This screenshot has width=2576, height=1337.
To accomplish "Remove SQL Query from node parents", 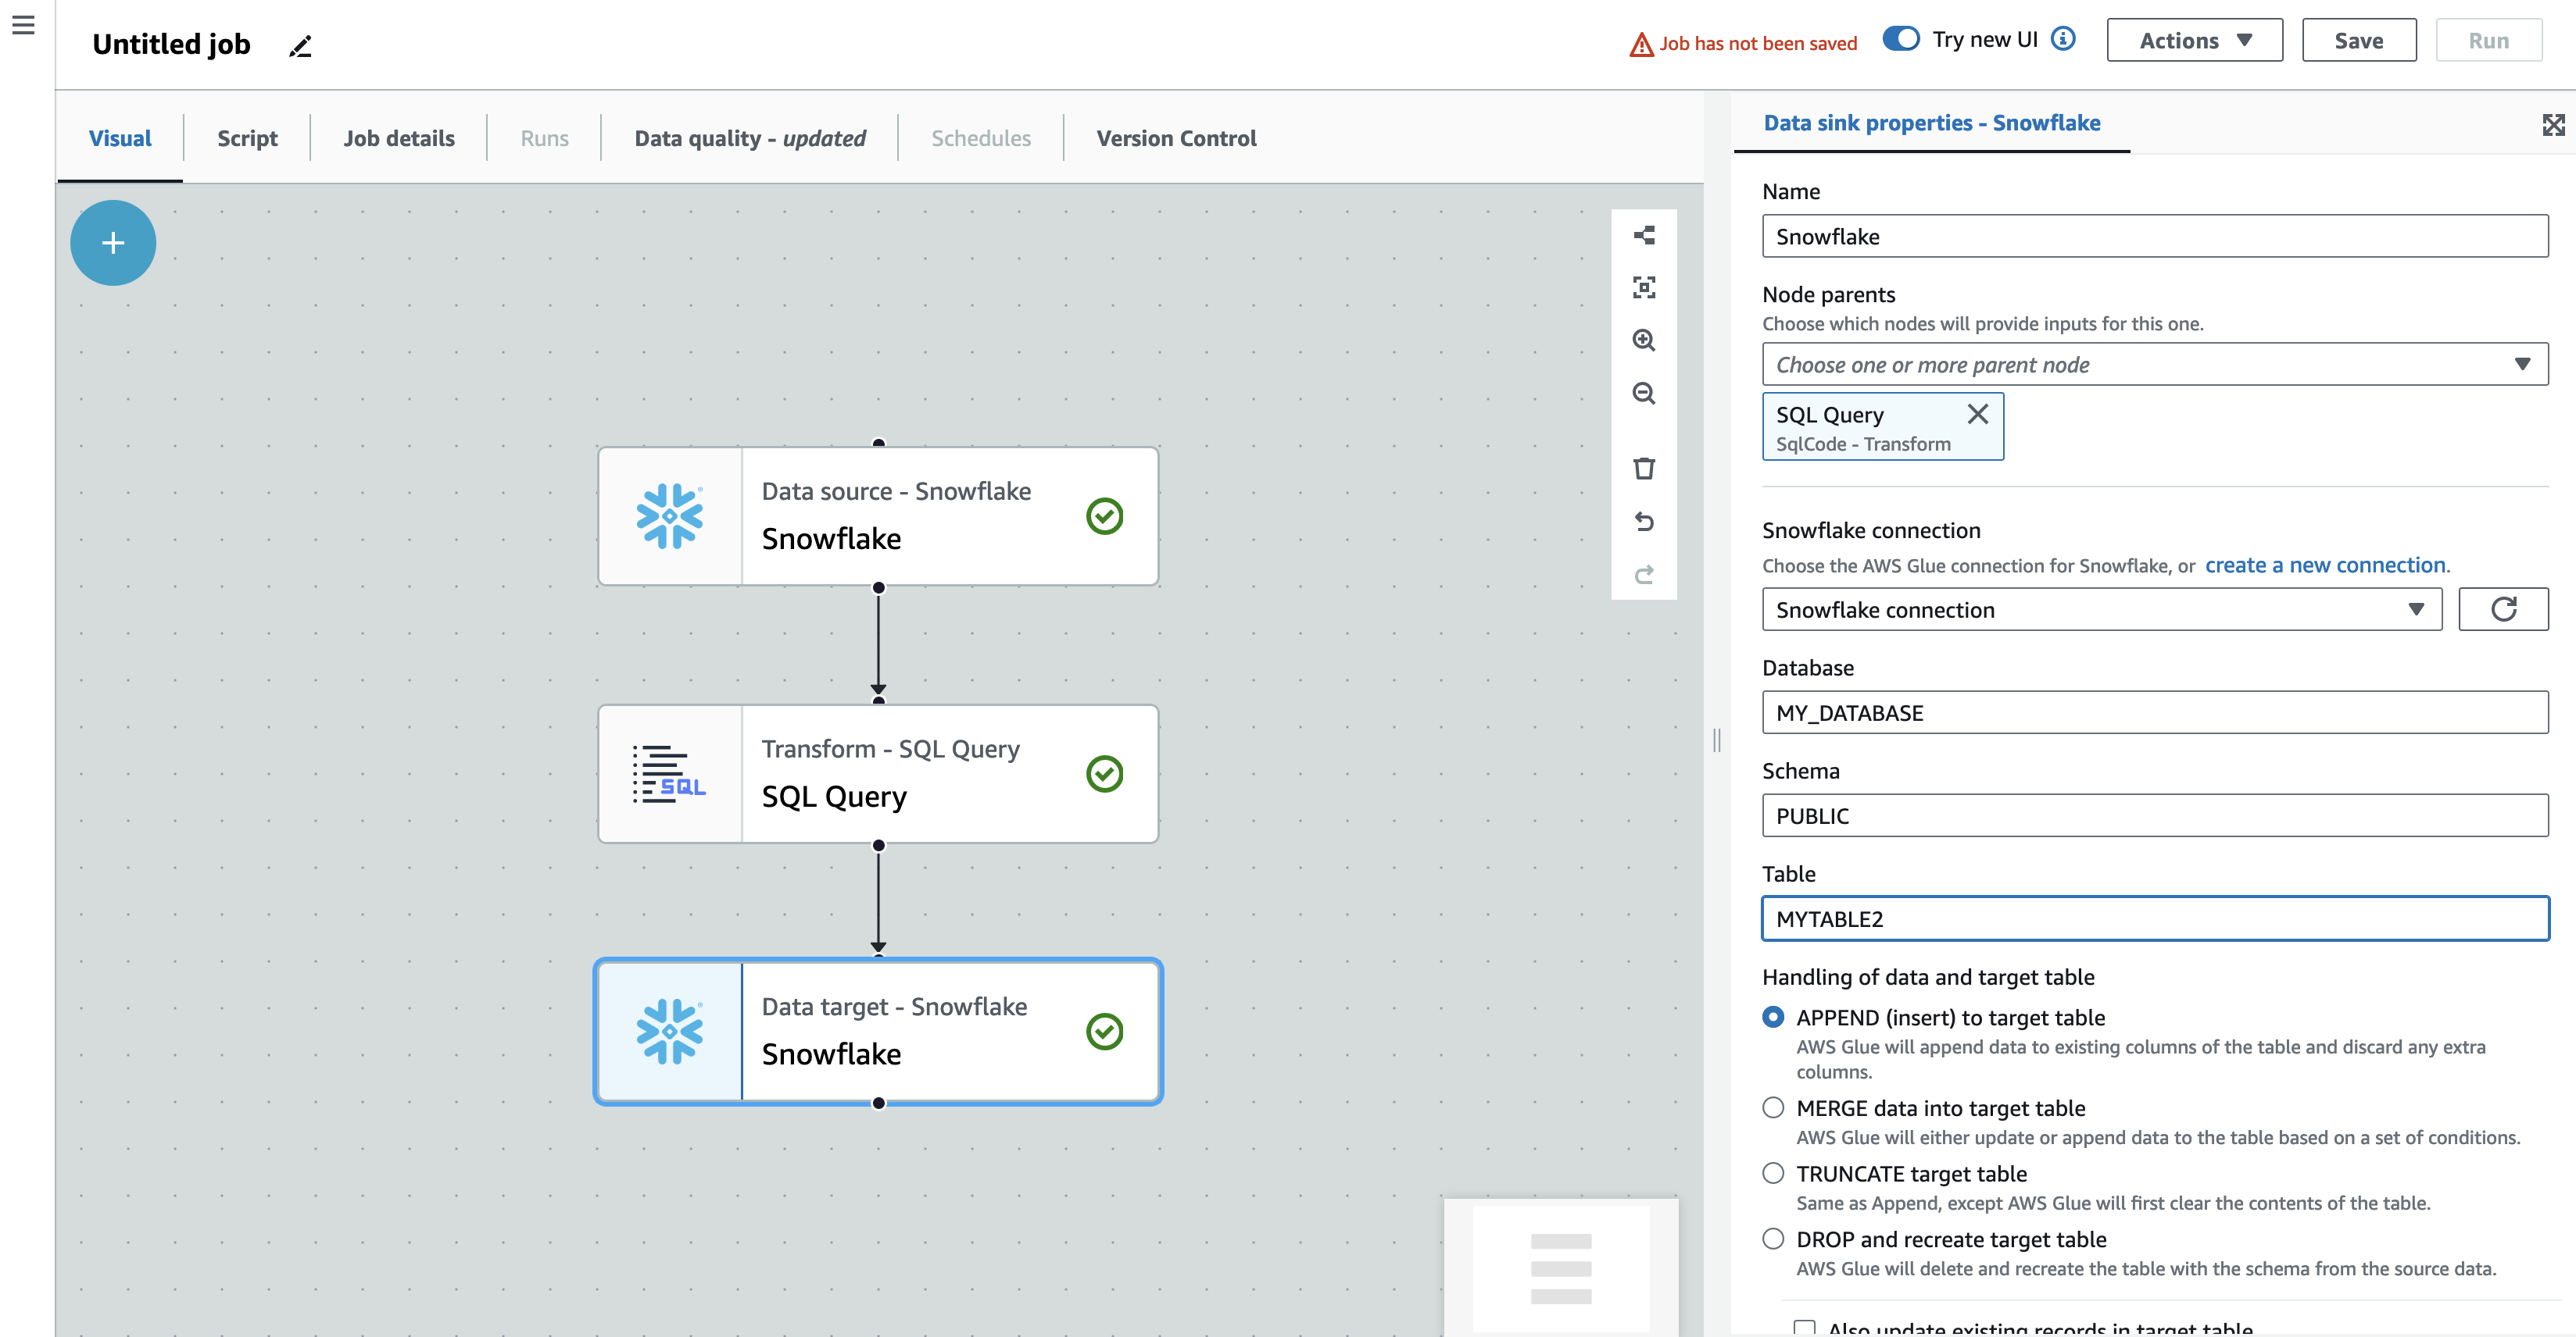I will (1978, 414).
